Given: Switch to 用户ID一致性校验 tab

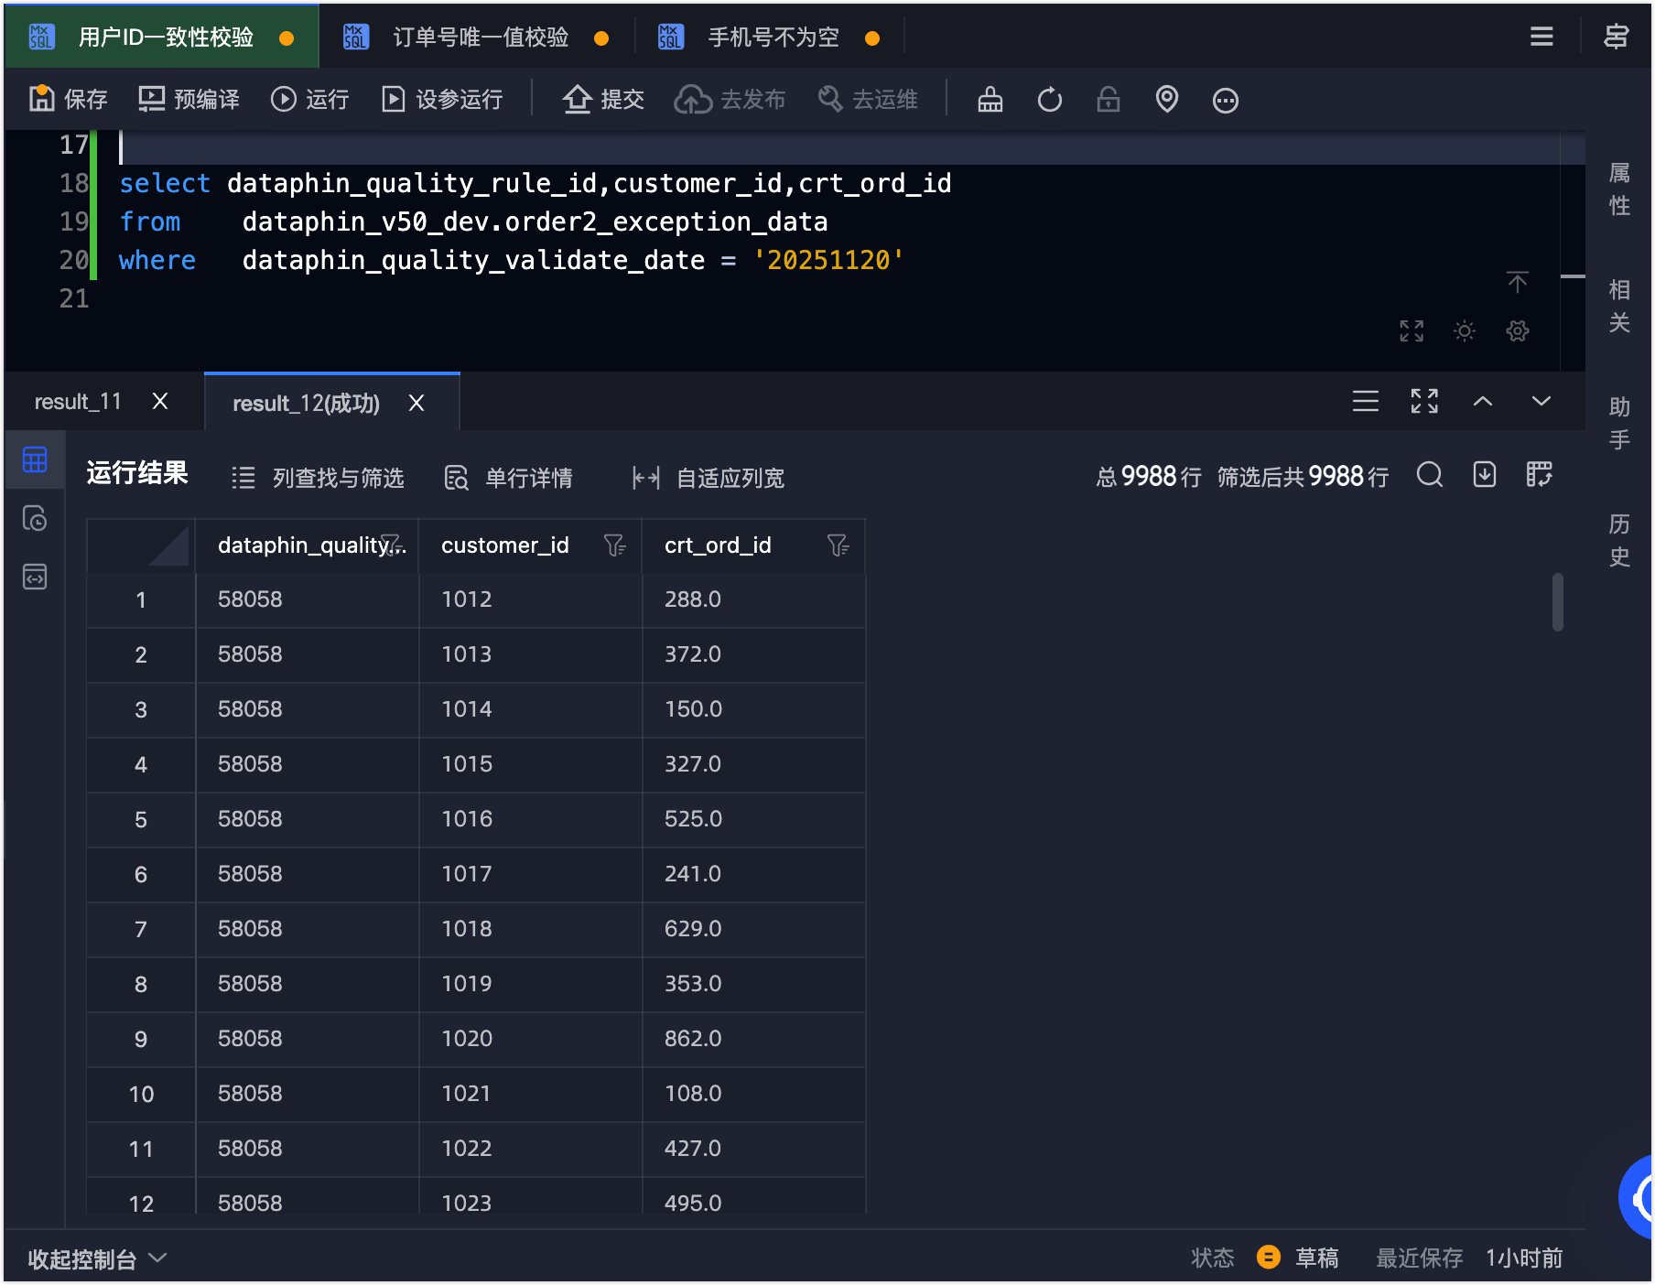Looking at the screenshot, I should click(162, 37).
